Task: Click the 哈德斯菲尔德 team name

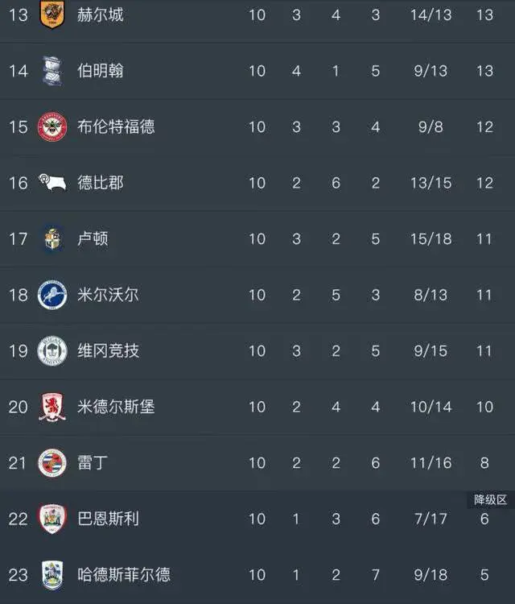Action: click(124, 575)
